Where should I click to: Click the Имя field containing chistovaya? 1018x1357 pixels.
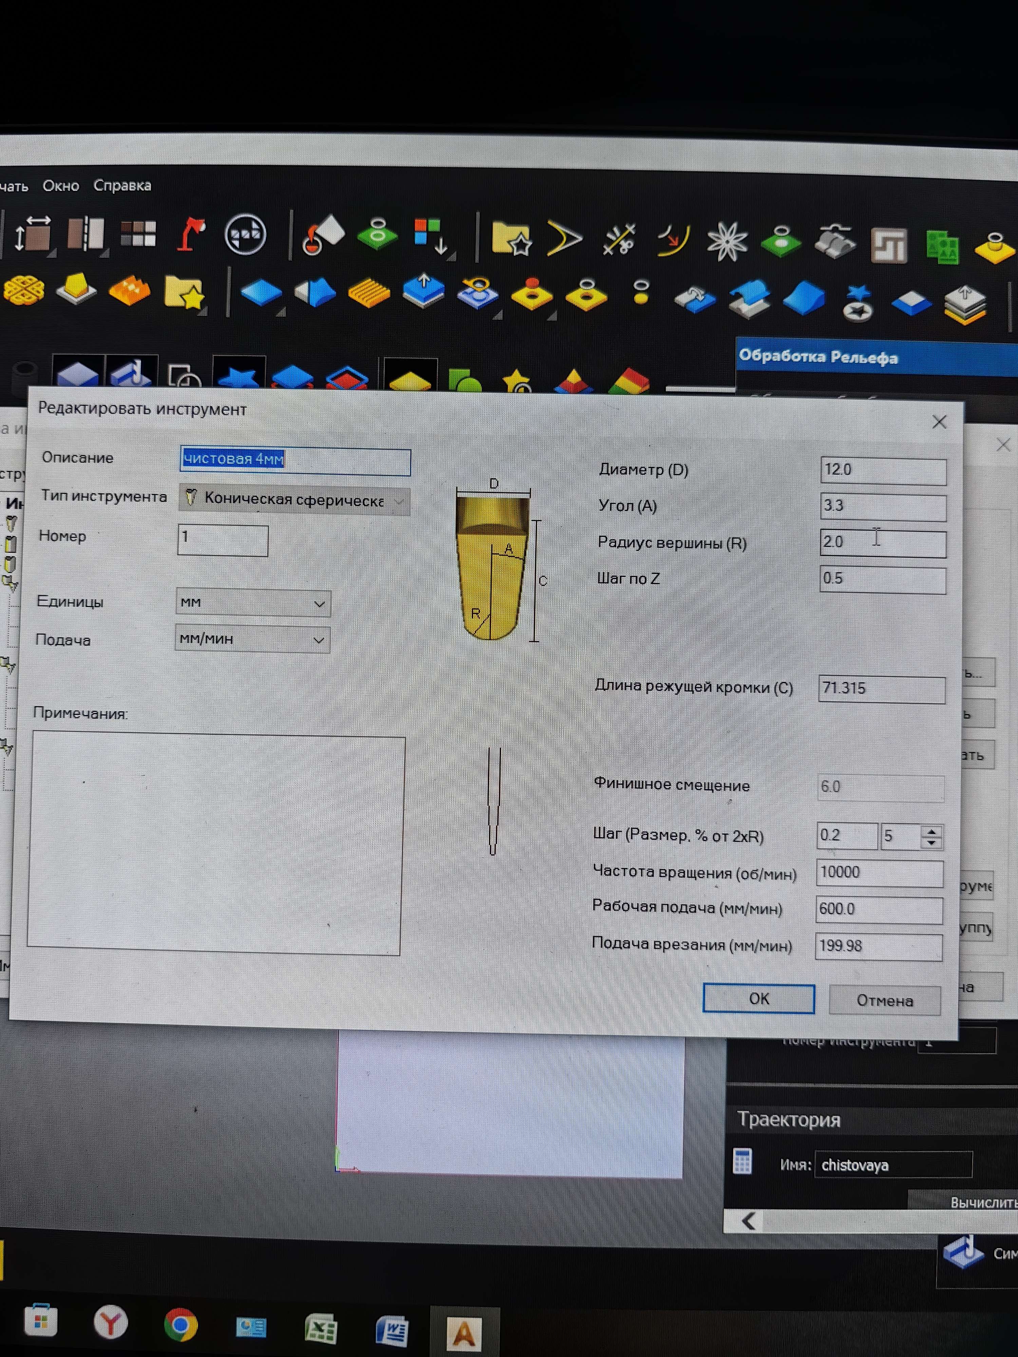[893, 1165]
